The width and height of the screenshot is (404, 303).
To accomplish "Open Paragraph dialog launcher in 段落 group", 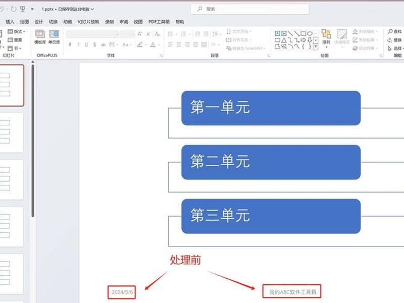I will (x=268, y=56).
